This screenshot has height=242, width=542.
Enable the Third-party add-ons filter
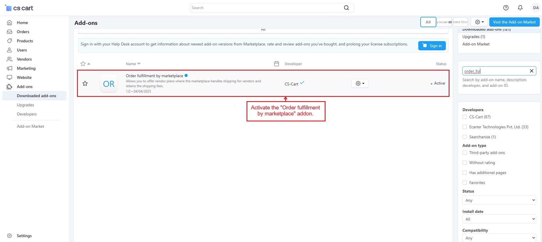pyautogui.click(x=465, y=153)
